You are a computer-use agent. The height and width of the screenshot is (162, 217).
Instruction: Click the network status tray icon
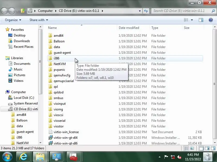coord(173,157)
